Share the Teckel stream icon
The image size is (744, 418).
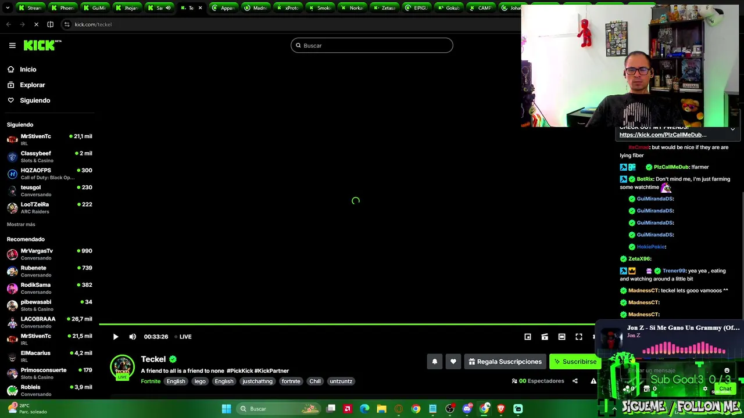click(575, 381)
